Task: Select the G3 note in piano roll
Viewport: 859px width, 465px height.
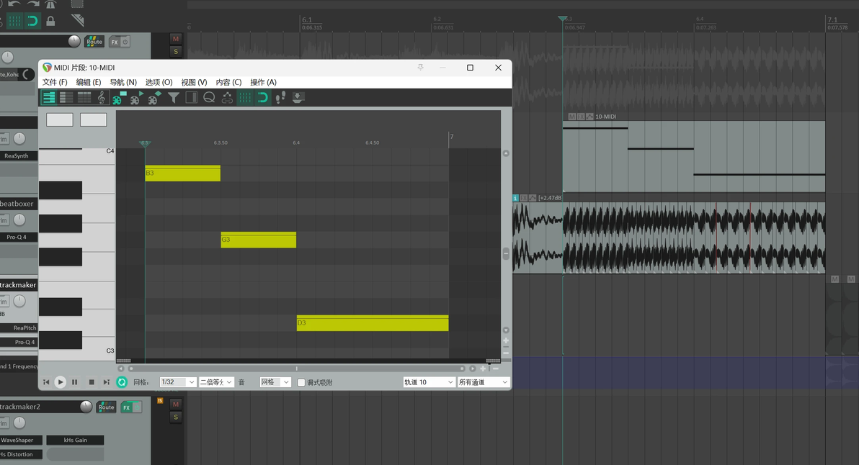Action: pyautogui.click(x=259, y=240)
